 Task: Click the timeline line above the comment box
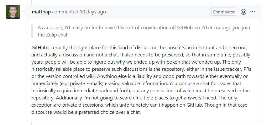pos(32,2)
